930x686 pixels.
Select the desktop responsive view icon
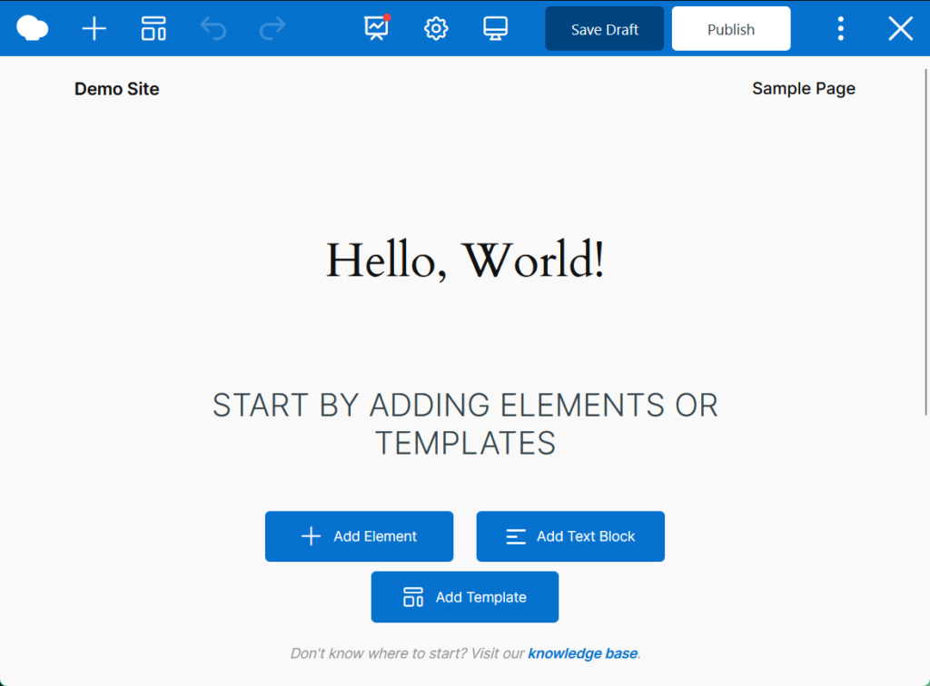pyautogui.click(x=495, y=28)
